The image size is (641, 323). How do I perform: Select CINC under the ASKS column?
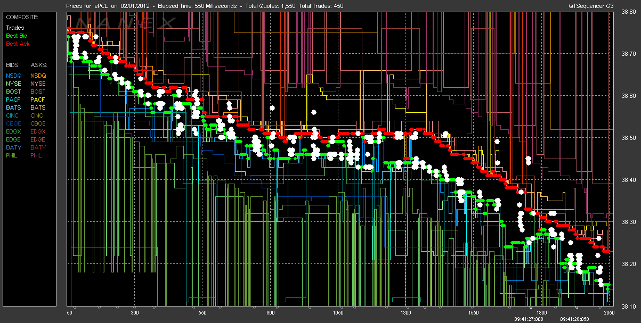pos(37,115)
